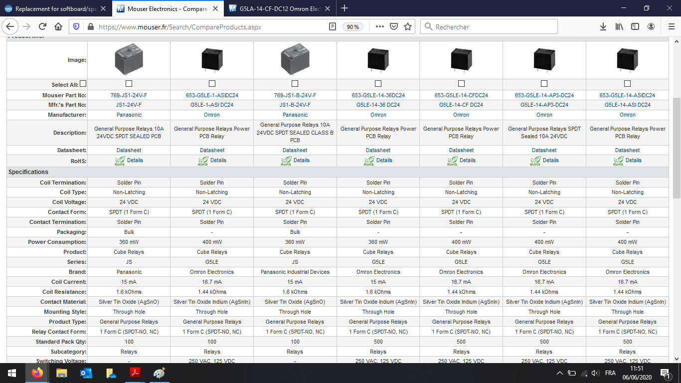
Task: Reload the current page
Action: 43,27
